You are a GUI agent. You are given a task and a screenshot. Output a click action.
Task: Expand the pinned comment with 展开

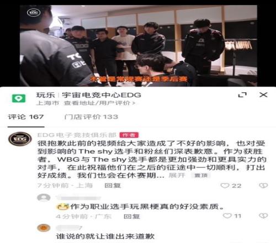pyautogui.click(x=177, y=175)
